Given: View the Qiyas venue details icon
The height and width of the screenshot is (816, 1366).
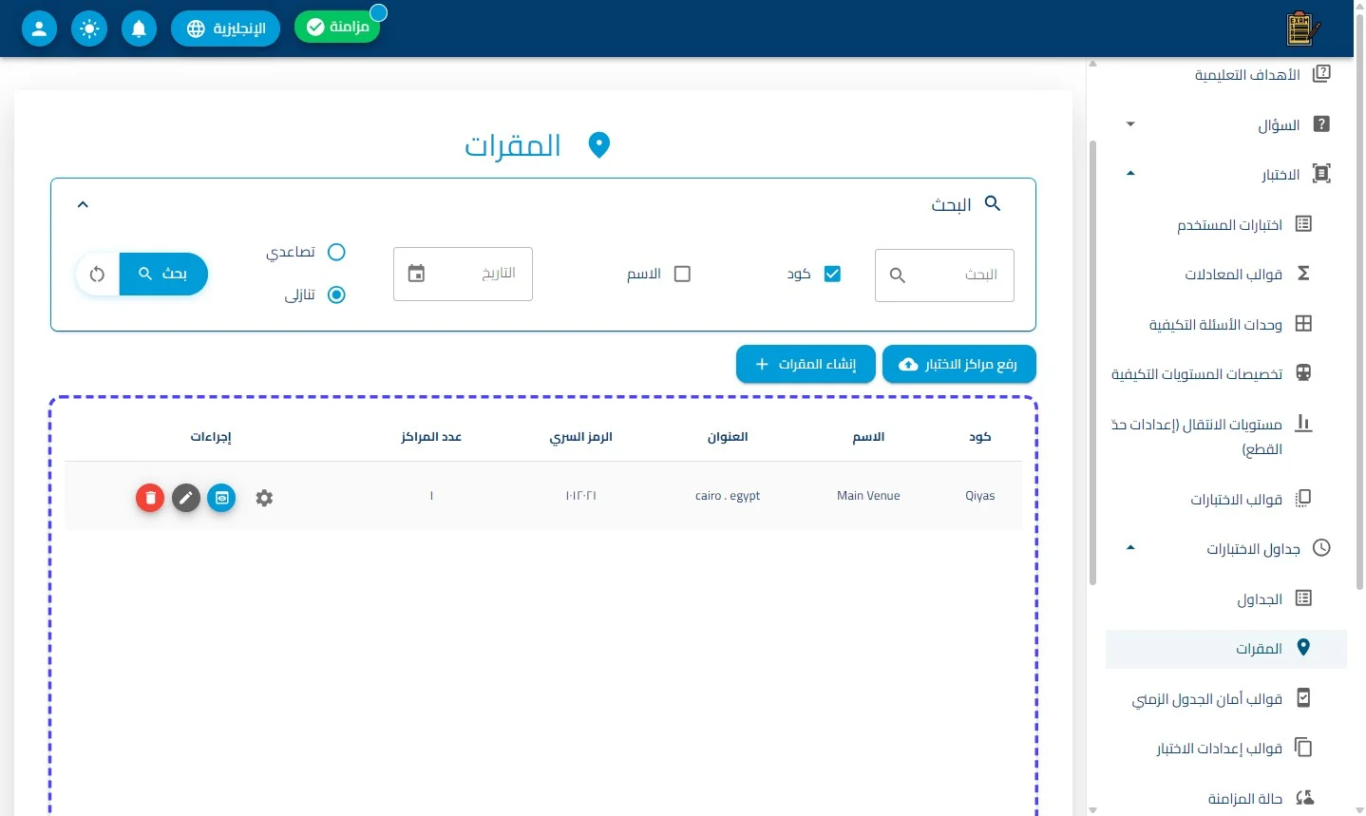Looking at the screenshot, I should click(221, 498).
